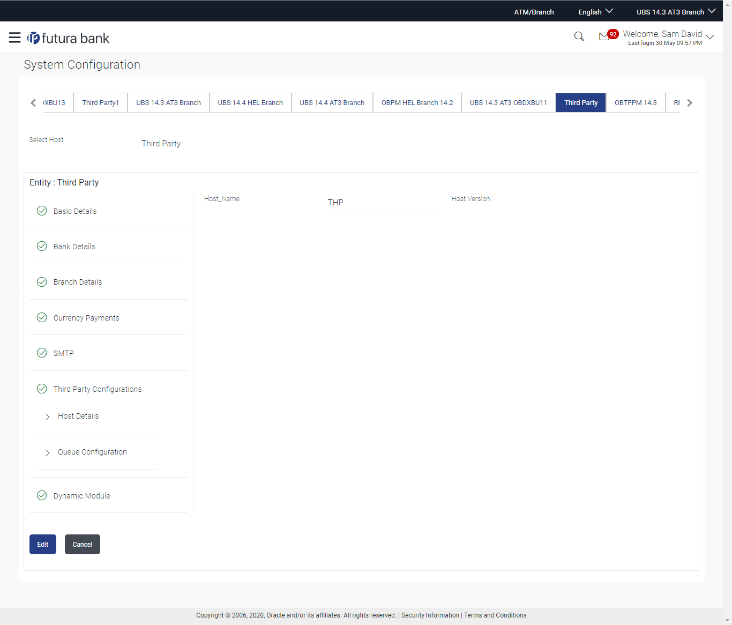Expand the Queue Configuration chevron
The image size is (732, 625).
[47, 452]
